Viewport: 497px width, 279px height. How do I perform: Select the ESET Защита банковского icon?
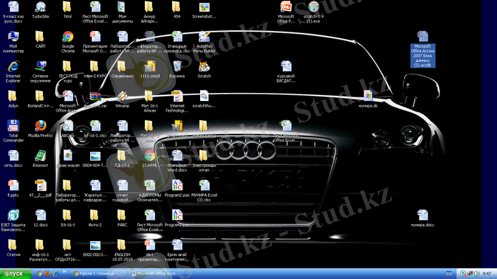click(13, 216)
